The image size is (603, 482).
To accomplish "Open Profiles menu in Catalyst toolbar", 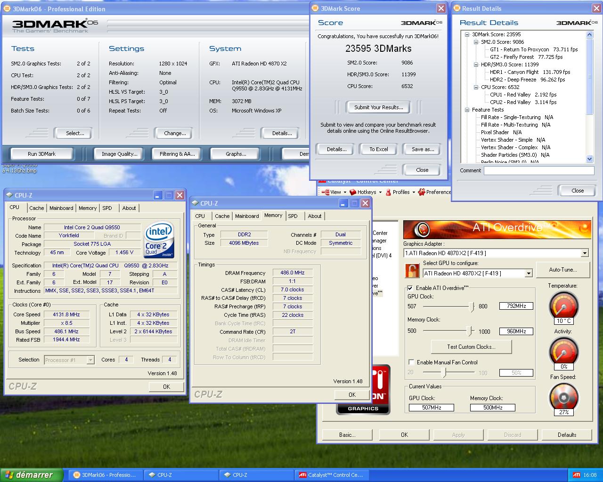I will [x=401, y=192].
